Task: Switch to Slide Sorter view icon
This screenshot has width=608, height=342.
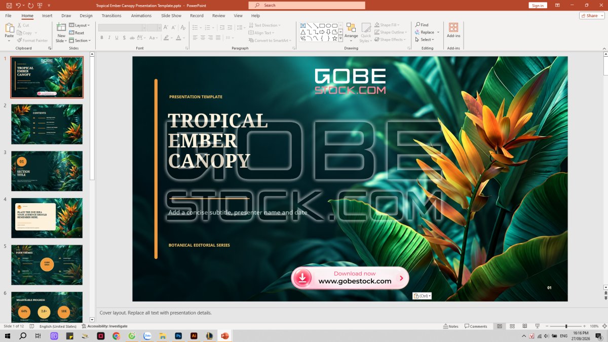Action: (512, 326)
